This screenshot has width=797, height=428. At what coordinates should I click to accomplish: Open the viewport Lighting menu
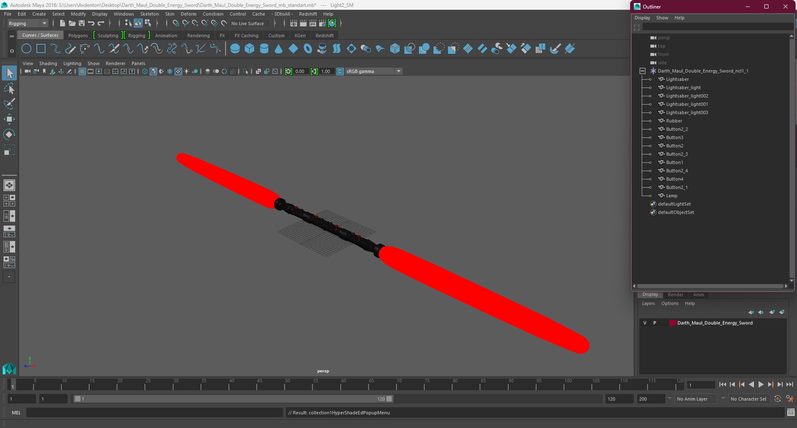72,64
